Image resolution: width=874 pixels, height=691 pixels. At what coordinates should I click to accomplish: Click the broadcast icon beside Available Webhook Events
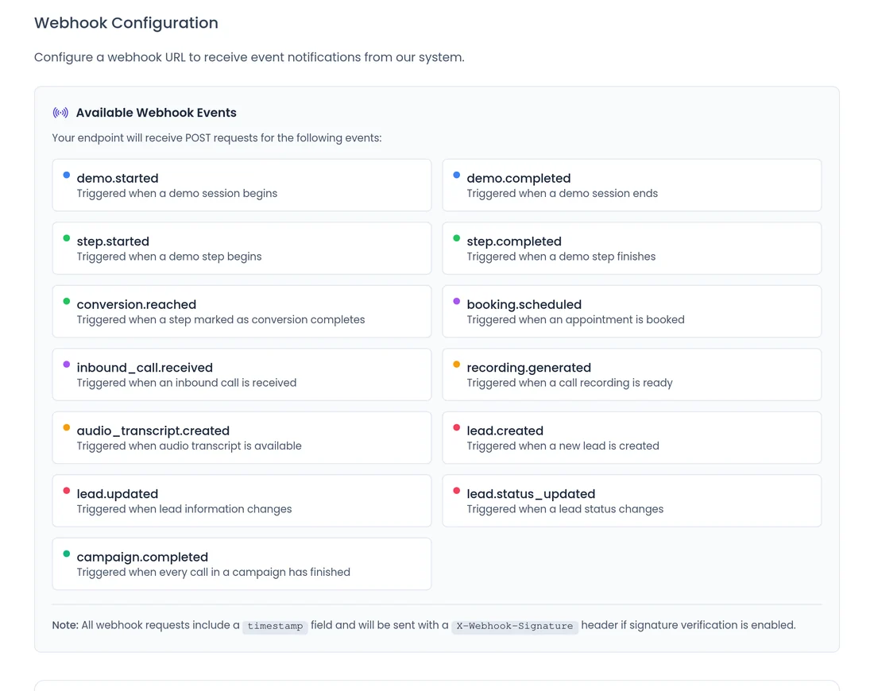pos(60,113)
